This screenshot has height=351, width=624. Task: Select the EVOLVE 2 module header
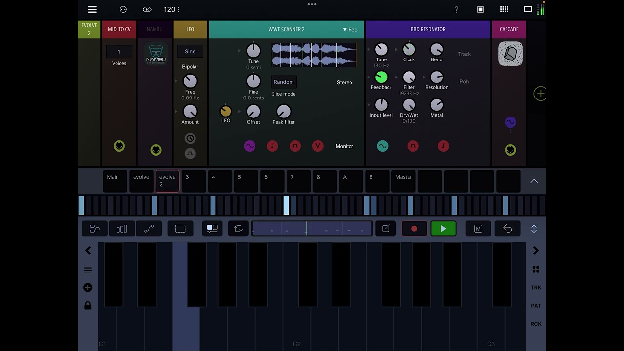click(x=89, y=29)
